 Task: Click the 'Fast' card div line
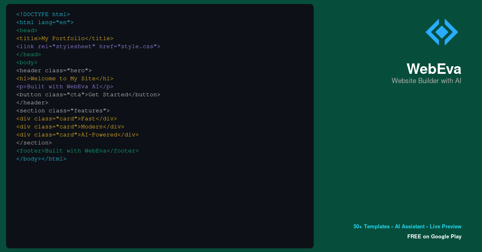pyautogui.click(x=67, y=119)
